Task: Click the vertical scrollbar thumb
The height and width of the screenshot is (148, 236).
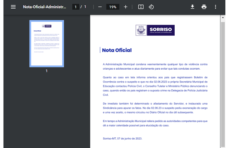Action: 223,84
